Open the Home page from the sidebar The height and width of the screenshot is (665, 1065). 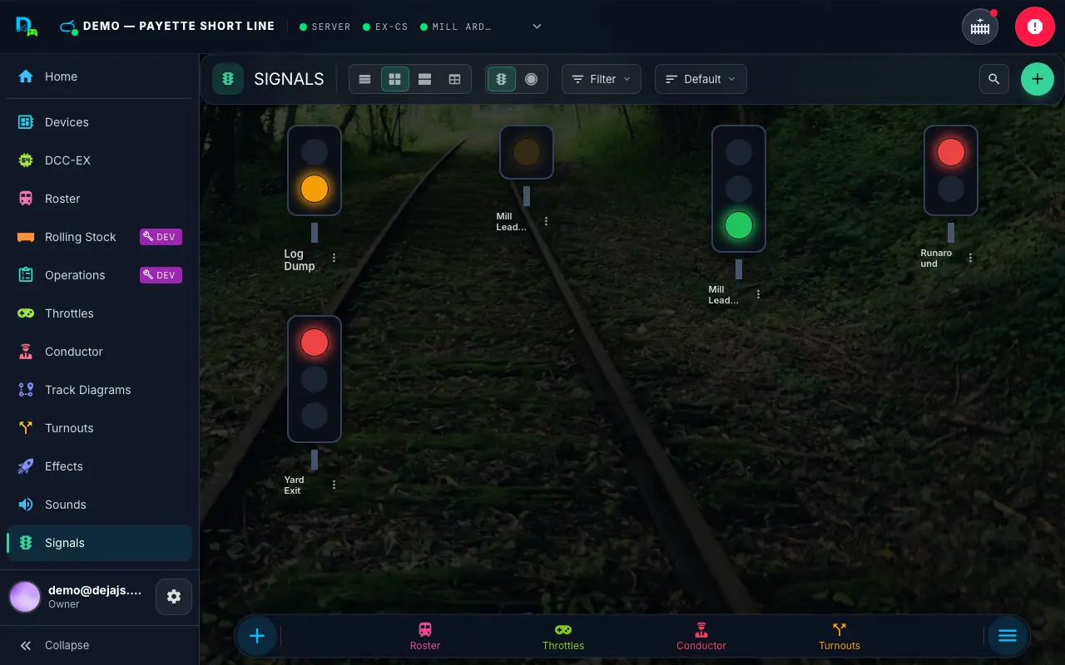point(99,76)
